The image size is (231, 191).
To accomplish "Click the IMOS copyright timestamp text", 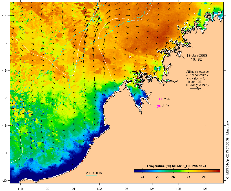I will [227, 150].
